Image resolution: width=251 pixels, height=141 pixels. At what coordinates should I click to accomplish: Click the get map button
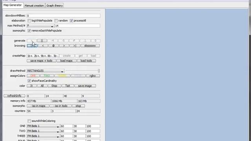(81, 56)
